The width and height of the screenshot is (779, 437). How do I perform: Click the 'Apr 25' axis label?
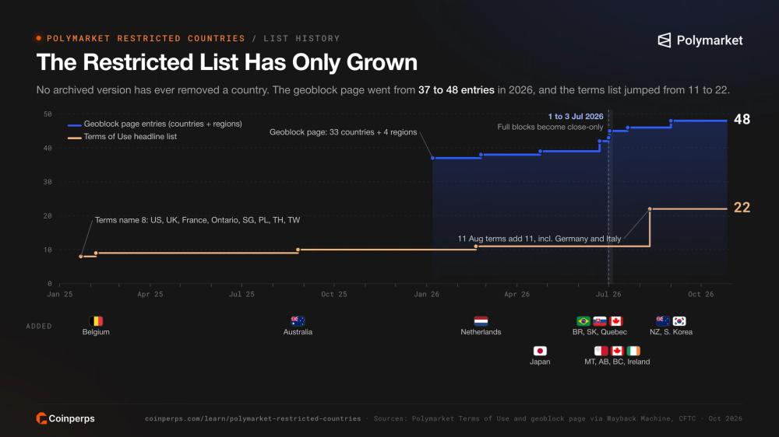(x=150, y=294)
